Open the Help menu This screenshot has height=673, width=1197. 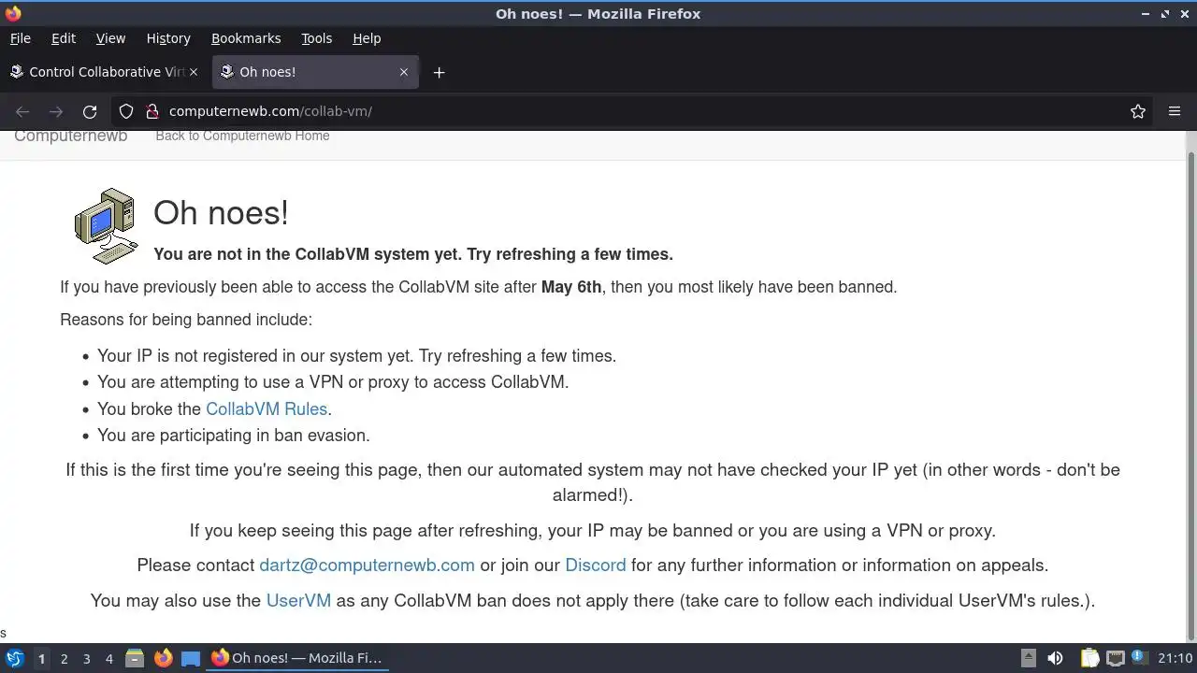point(367,38)
